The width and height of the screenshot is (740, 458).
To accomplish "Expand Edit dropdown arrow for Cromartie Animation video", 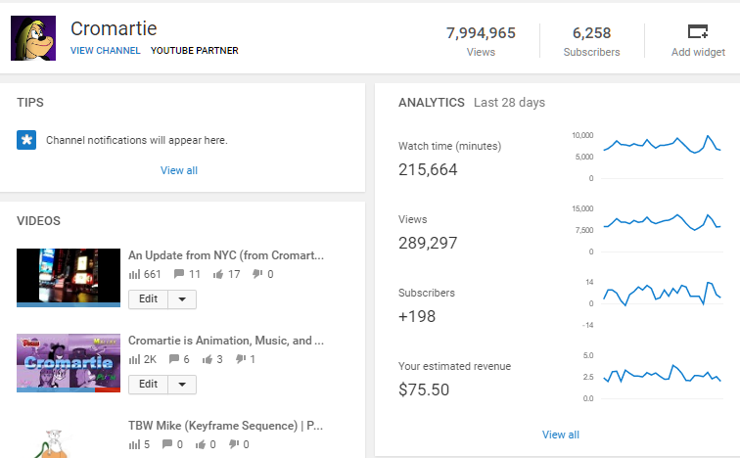I will coord(182,385).
